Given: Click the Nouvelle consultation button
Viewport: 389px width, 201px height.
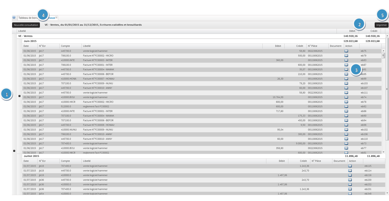Looking at the screenshot, I should click(x=25, y=25).
